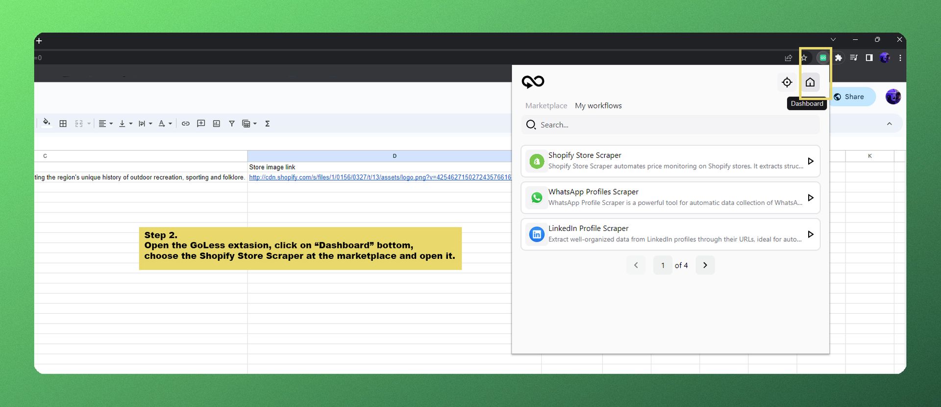
Task: Open the Chrome extensions puzzle icon
Action: click(x=839, y=58)
